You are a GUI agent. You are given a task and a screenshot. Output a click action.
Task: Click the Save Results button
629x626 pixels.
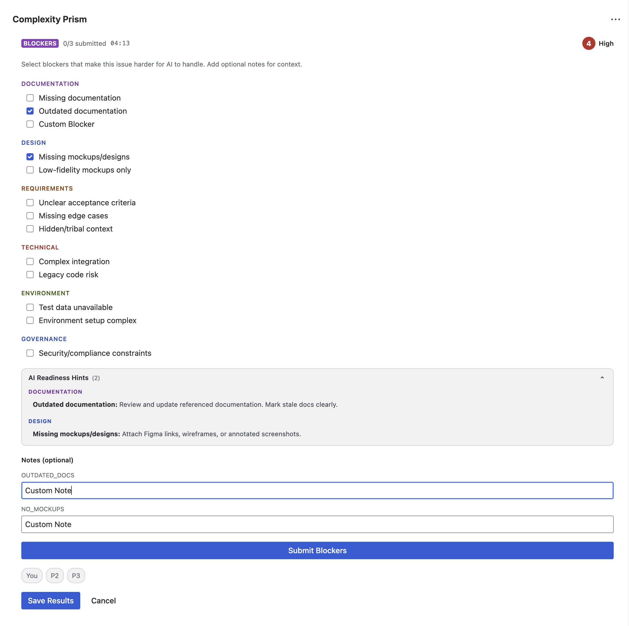click(x=51, y=601)
